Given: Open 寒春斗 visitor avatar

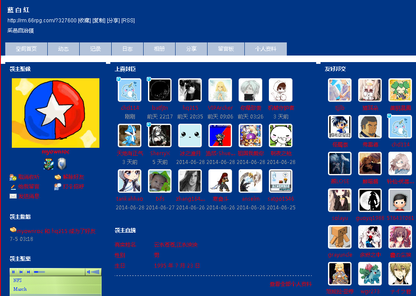Looking at the screenshot, I should (220, 181).
